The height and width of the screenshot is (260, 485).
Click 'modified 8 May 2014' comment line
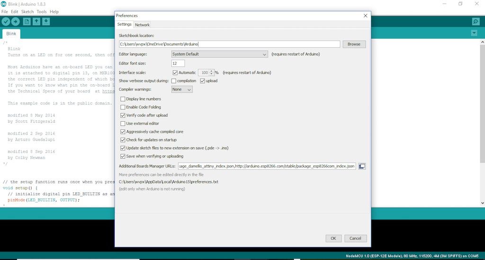pyautogui.click(x=31, y=115)
